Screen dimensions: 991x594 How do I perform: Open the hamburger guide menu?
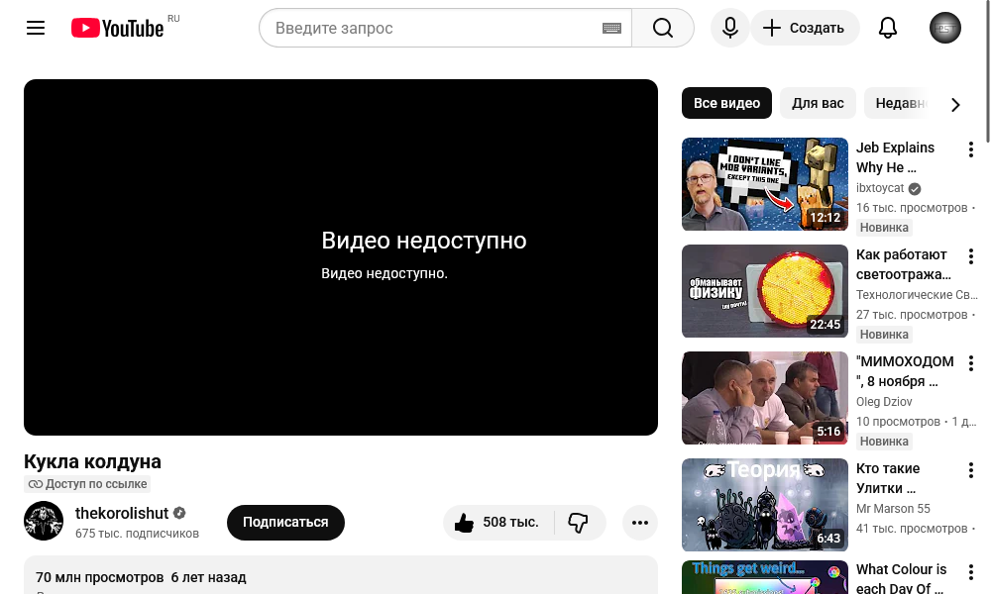tap(36, 28)
